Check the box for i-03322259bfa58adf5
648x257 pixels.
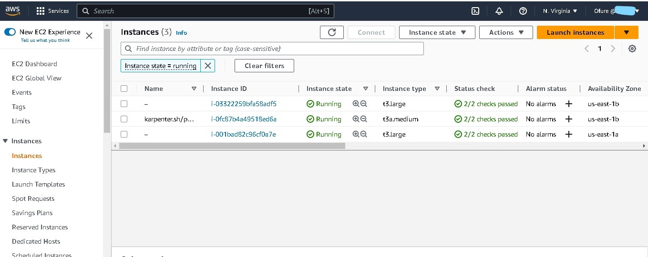click(124, 104)
